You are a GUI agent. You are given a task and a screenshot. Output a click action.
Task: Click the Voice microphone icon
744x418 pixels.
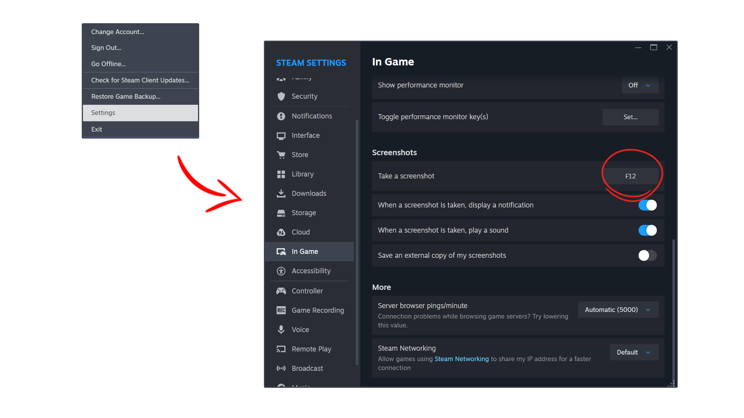(x=281, y=330)
